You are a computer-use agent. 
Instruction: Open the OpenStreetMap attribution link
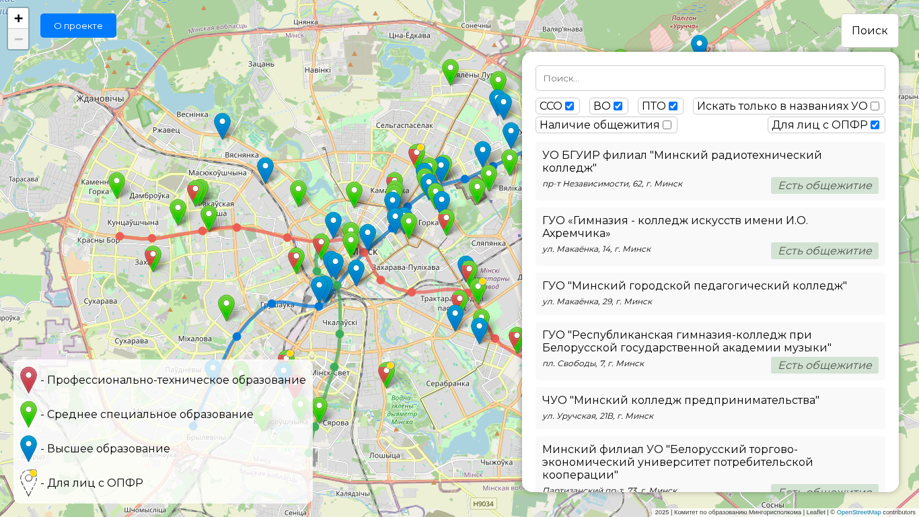click(x=858, y=512)
